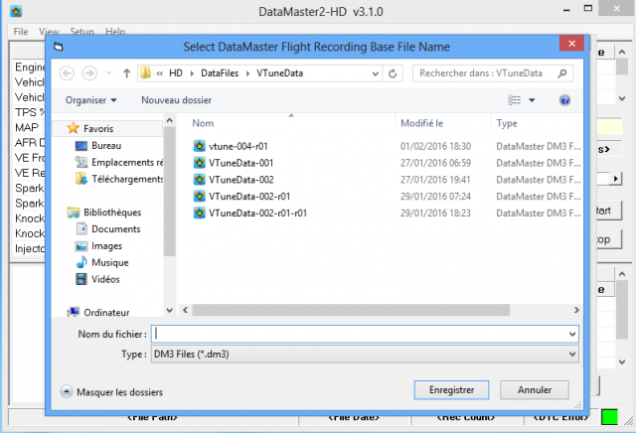
Task: Open the Organiser dropdown menu
Action: (90, 100)
